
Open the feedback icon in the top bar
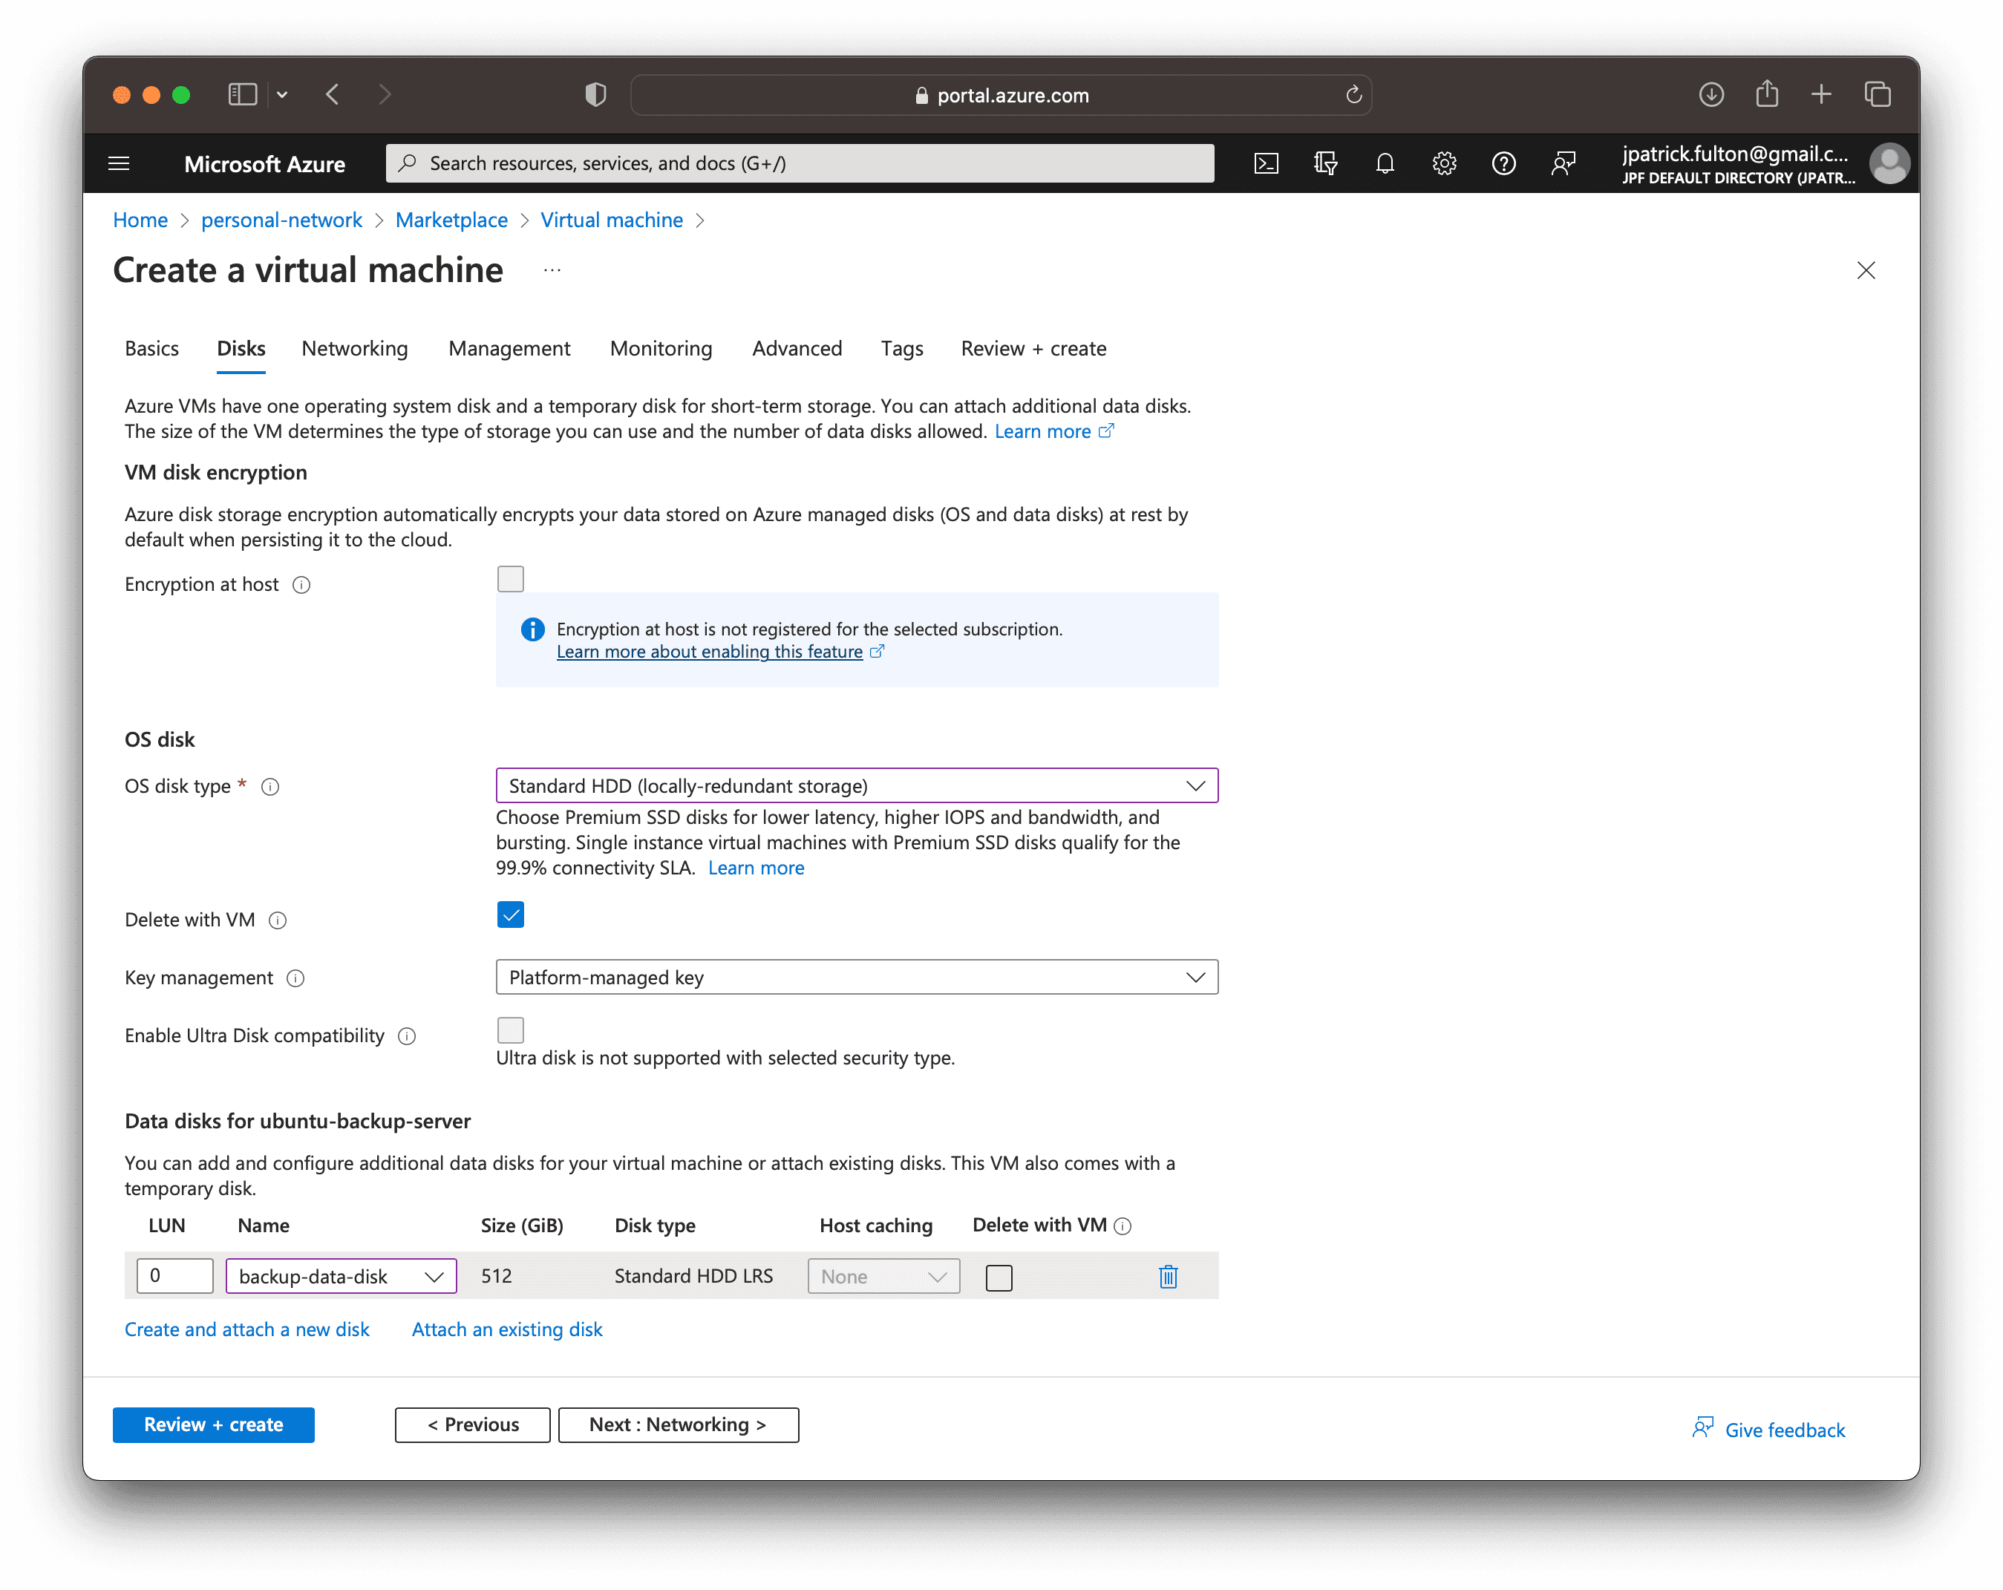click(1563, 164)
